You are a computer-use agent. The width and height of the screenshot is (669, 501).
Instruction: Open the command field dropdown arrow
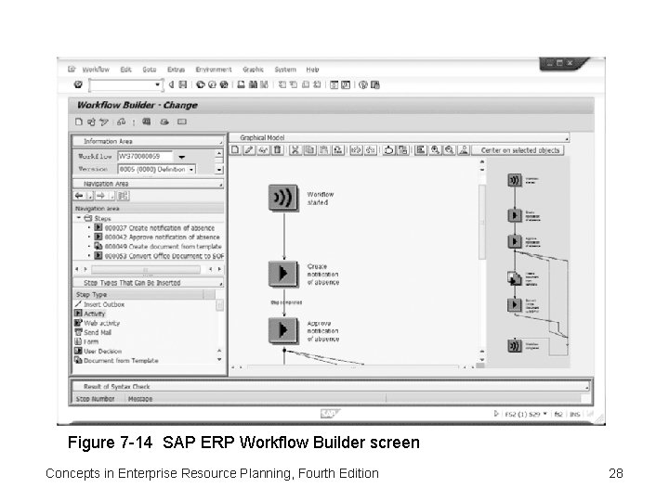tap(157, 84)
